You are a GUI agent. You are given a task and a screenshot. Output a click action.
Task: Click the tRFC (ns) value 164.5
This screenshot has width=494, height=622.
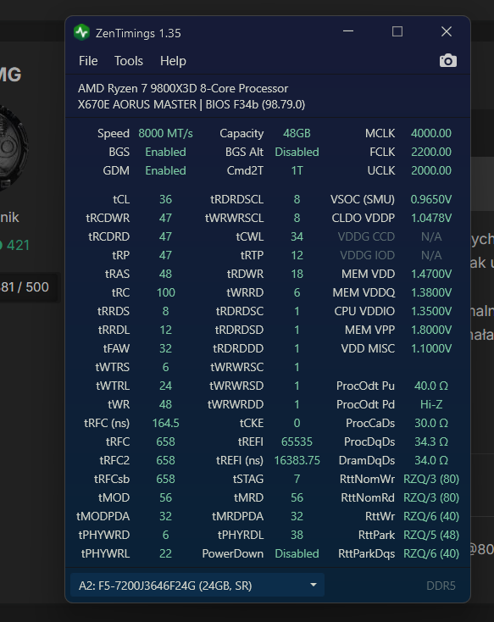(165, 423)
